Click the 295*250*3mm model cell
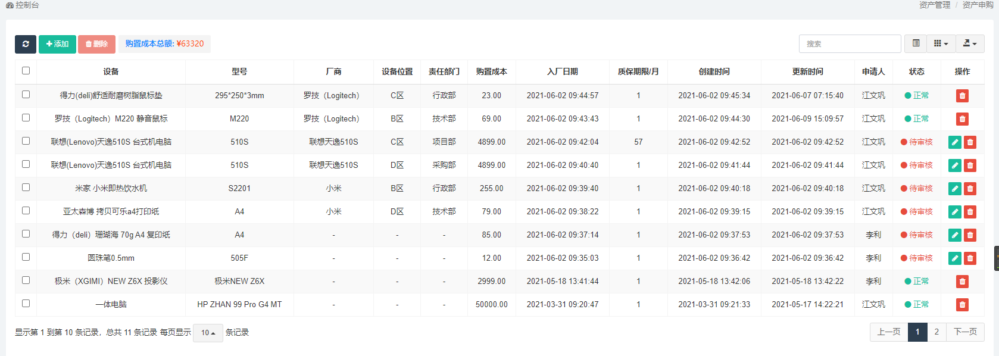 point(239,95)
